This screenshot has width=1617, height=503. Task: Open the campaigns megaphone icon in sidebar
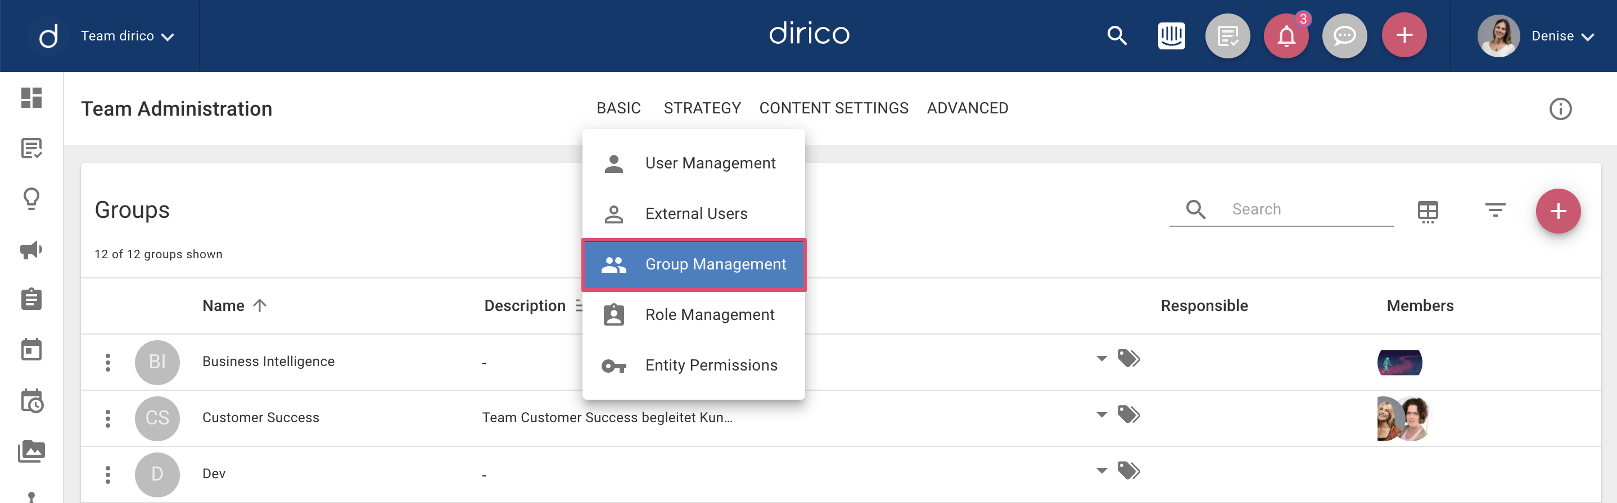point(31,250)
